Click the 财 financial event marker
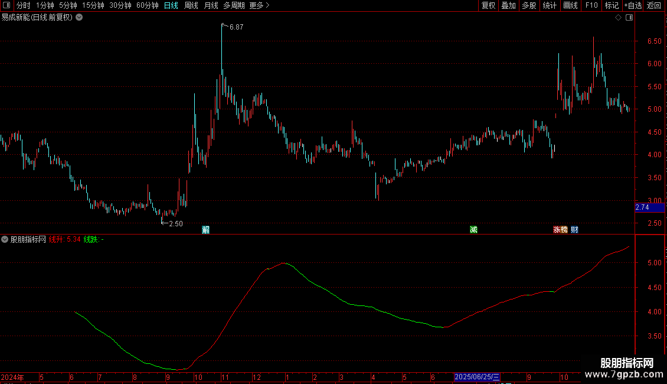The width and height of the screenshot is (667, 384). coord(574,230)
